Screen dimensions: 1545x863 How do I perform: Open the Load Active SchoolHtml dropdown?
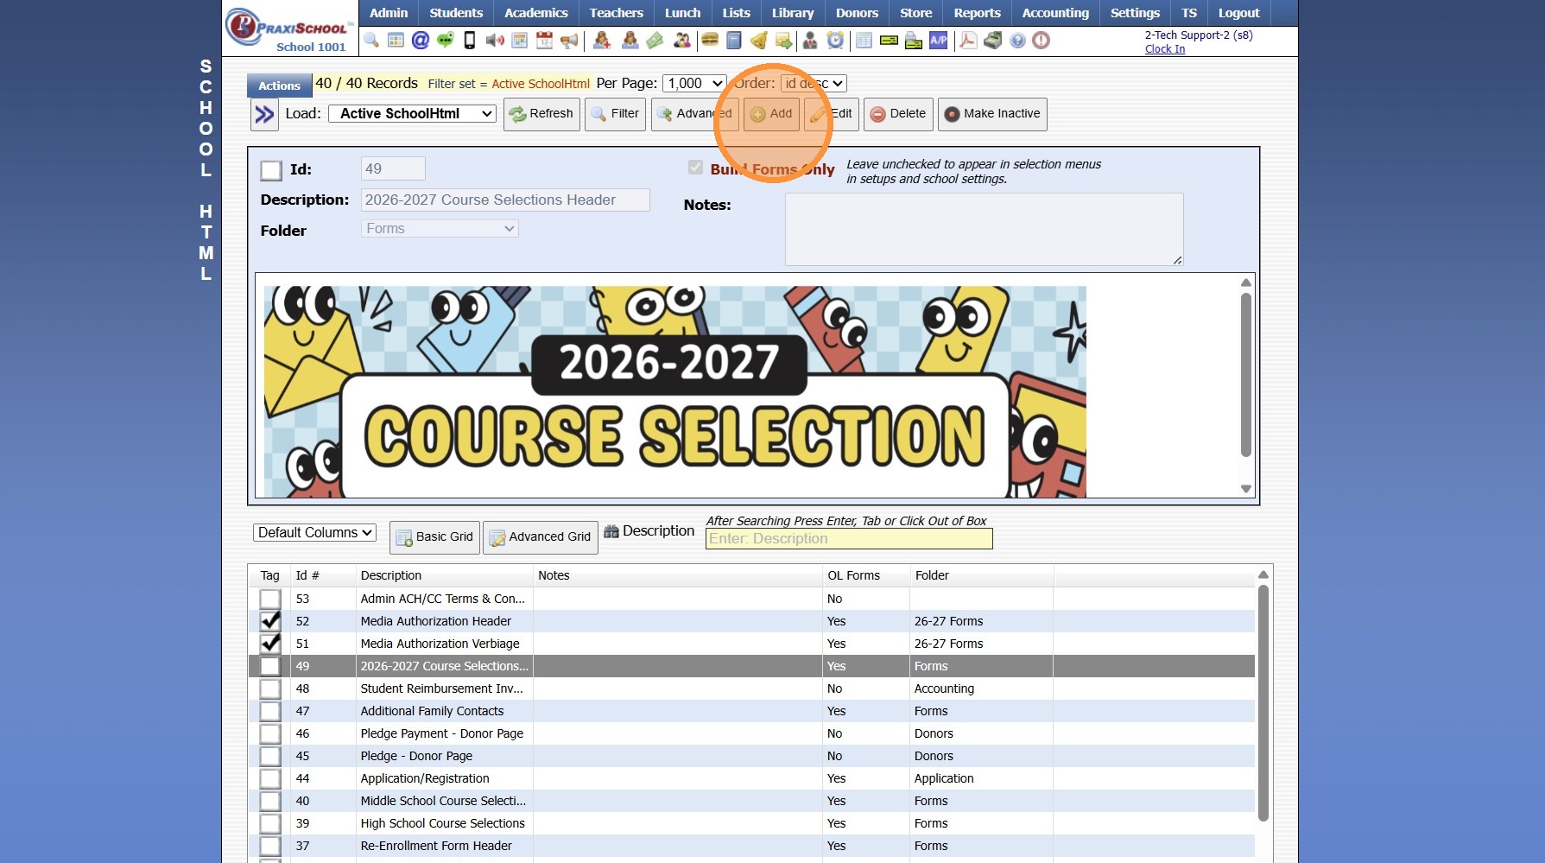click(x=413, y=114)
